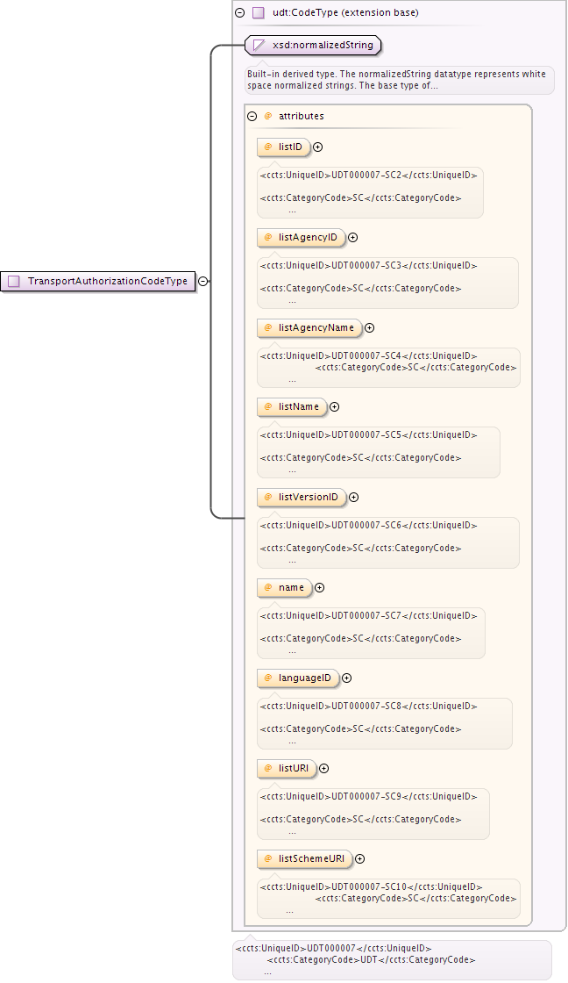The image size is (568, 983).
Task: Collapse the TransportAuthorizationCodeType node
Action: [x=202, y=282]
